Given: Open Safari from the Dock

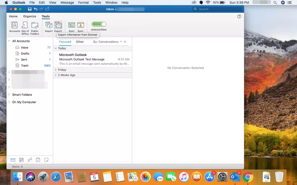Looking at the screenshot, I should click(x=56, y=177).
